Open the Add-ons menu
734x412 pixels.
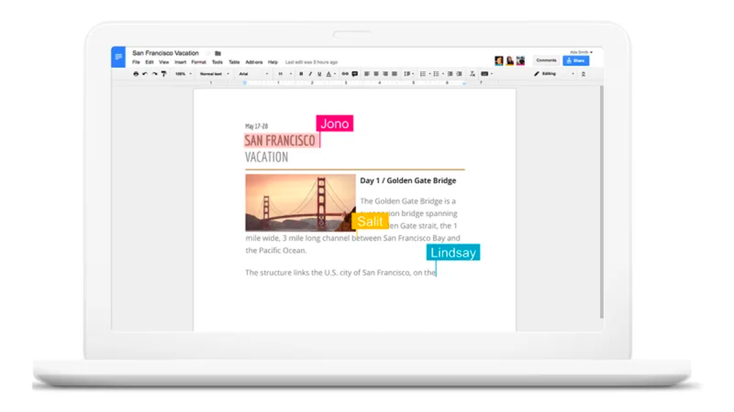click(x=254, y=62)
